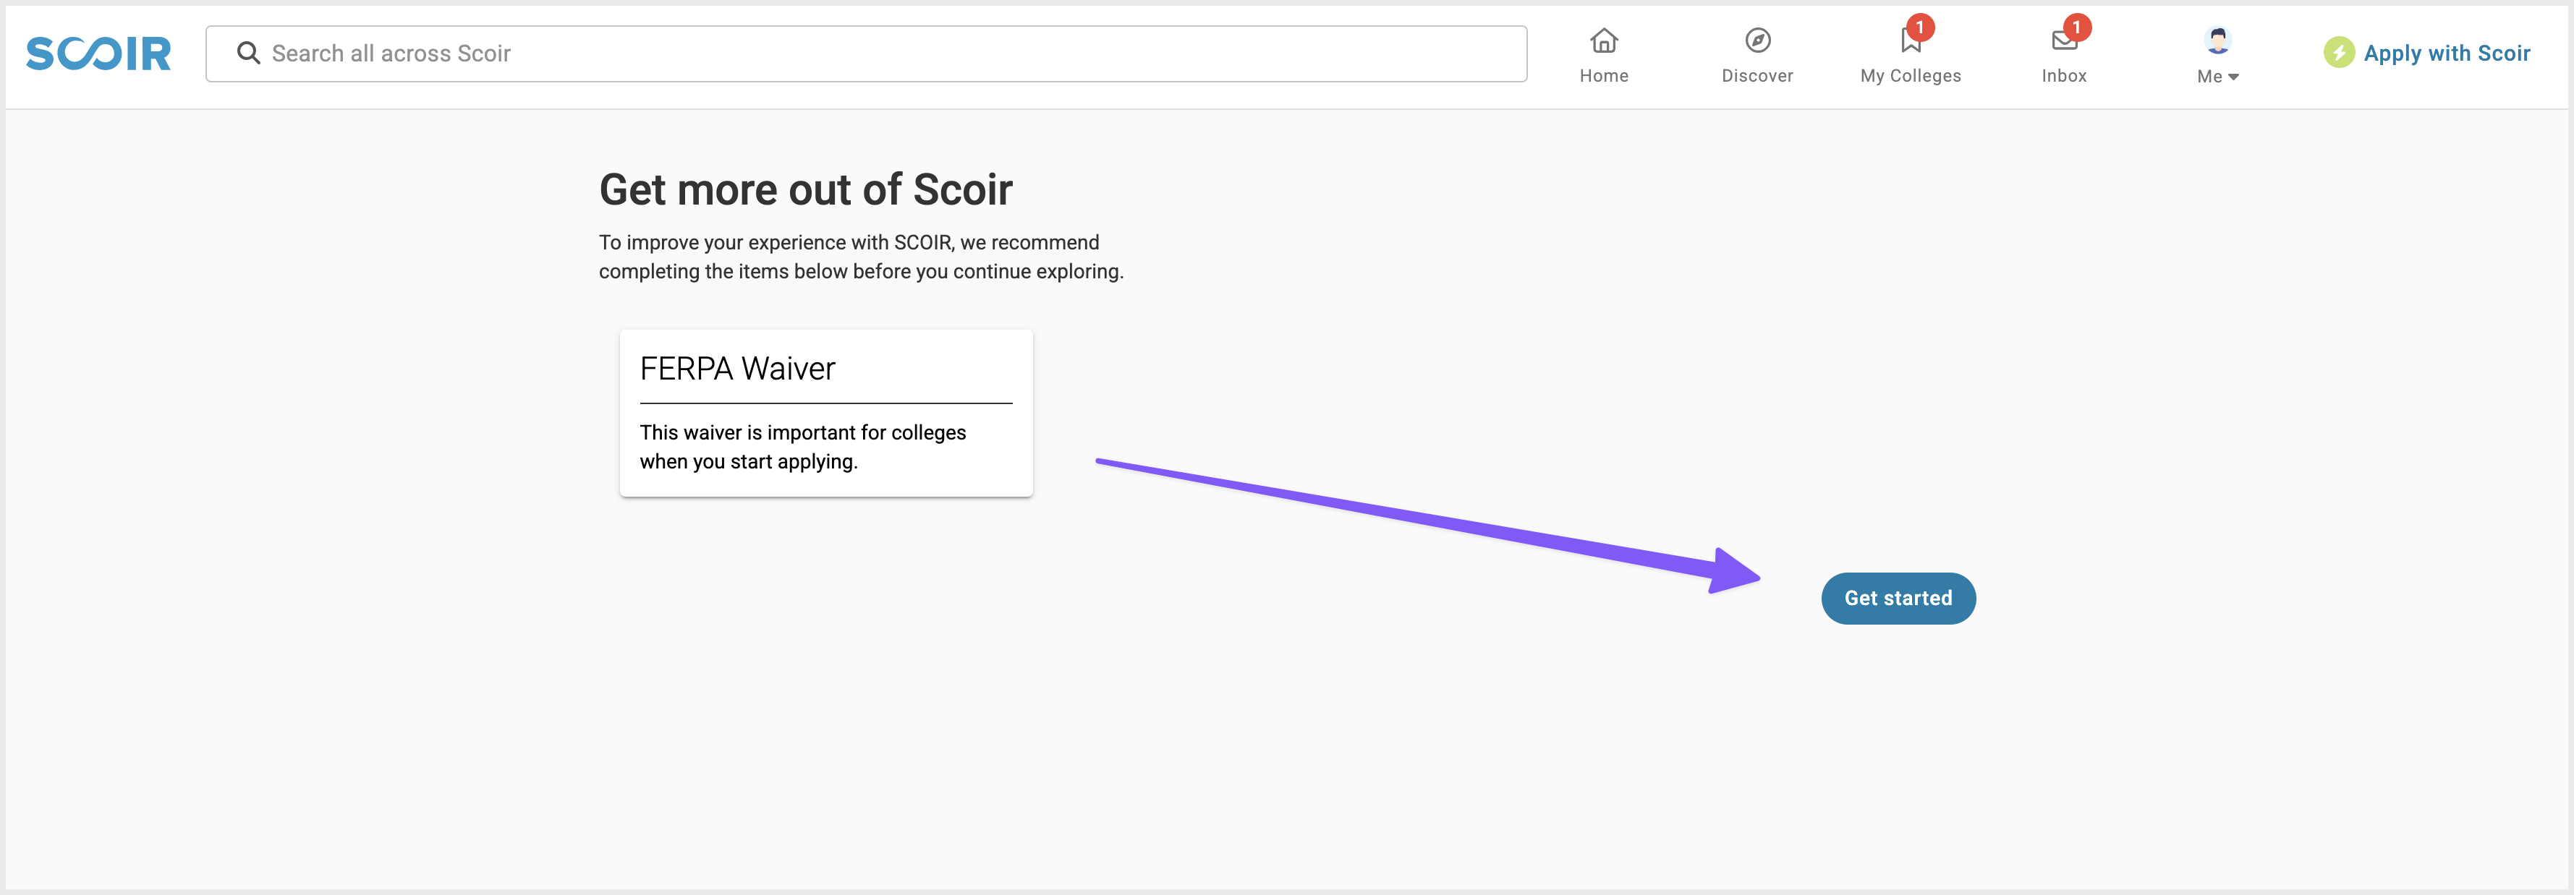Click the Scoir logo
This screenshot has width=2574, height=895.
pos(98,53)
